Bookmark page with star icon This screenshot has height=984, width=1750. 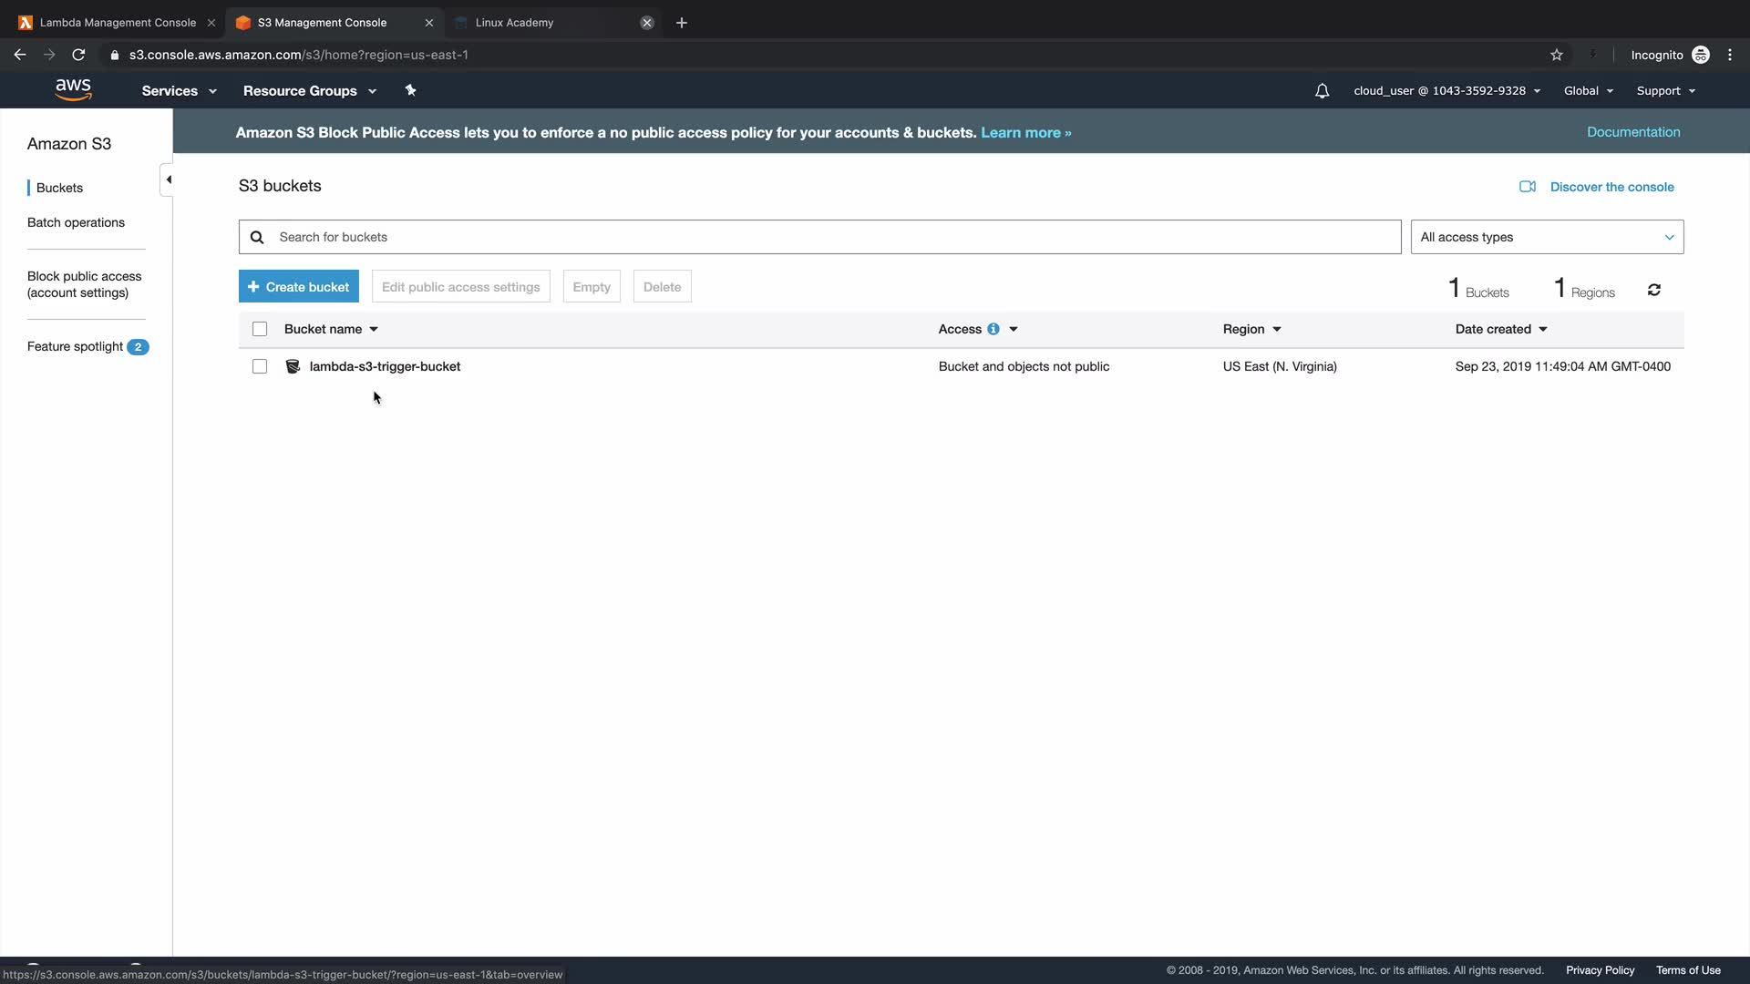pyautogui.click(x=1556, y=55)
